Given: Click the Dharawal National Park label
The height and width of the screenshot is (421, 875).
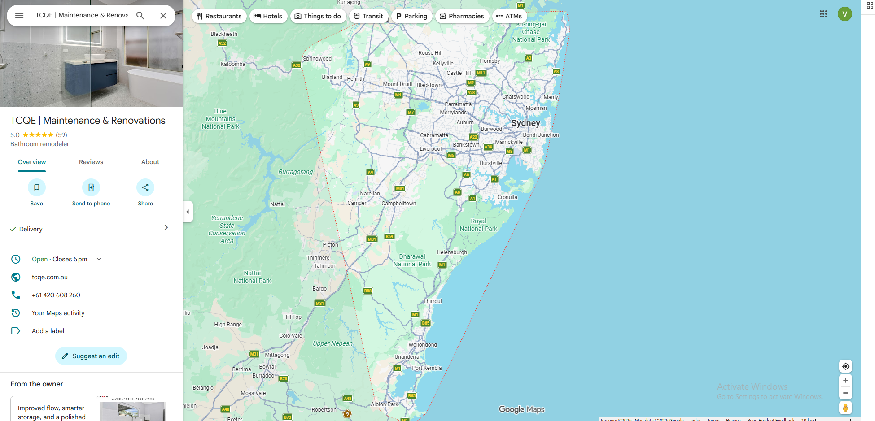Looking at the screenshot, I should (x=412, y=260).
